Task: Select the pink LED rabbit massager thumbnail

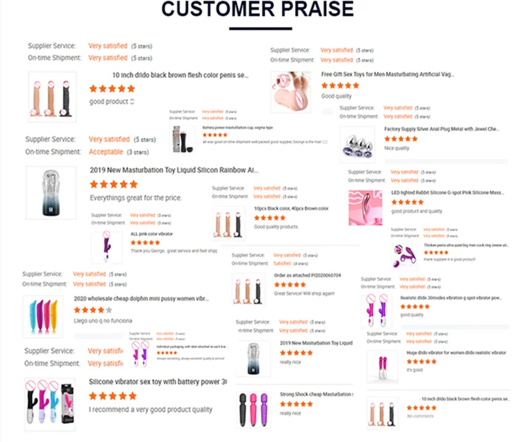Action: [x=365, y=206]
